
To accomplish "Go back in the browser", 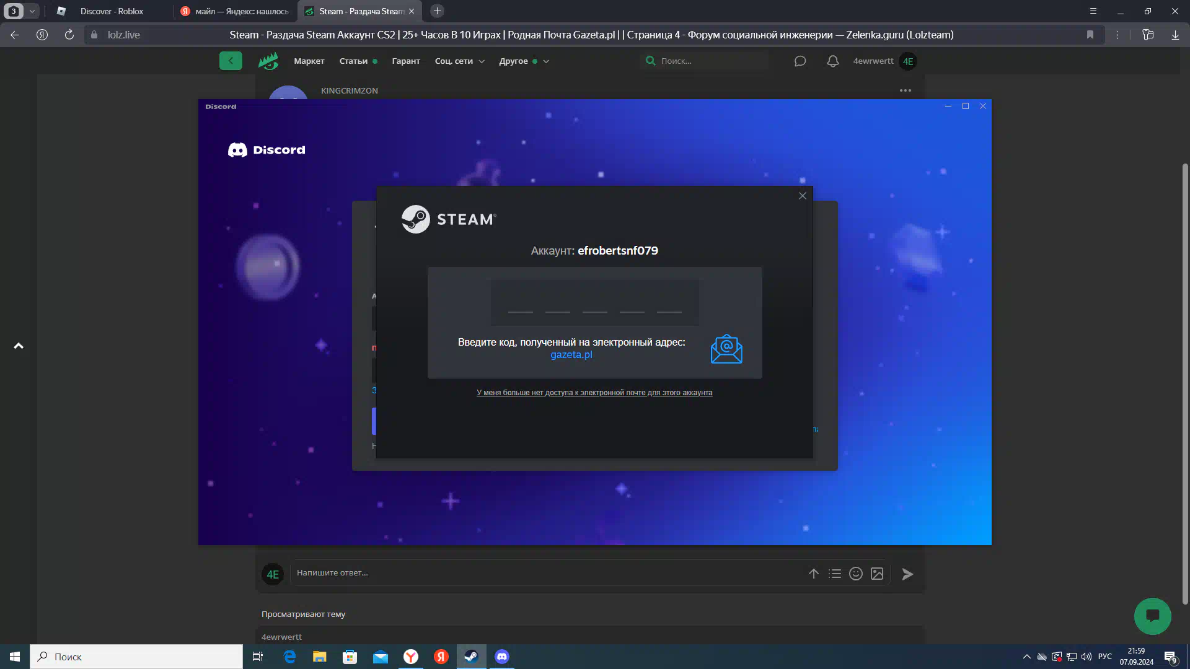I will point(15,35).
